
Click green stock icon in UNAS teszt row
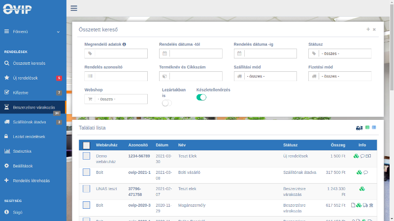[x=362, y=189]
